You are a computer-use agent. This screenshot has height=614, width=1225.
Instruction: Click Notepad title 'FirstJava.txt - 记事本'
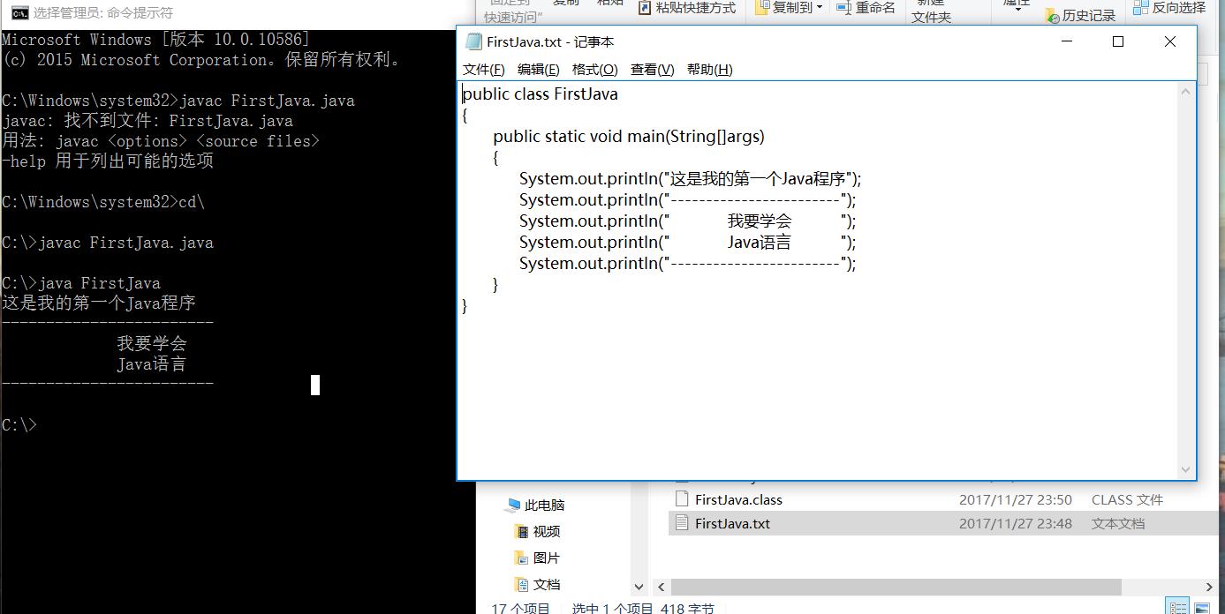point(550,41)
